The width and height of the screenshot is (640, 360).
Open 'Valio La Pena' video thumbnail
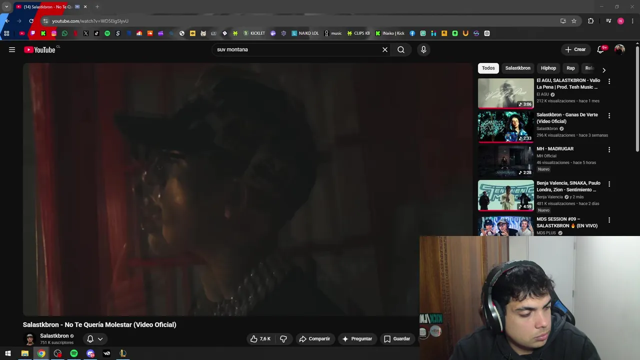coord(505,93)
